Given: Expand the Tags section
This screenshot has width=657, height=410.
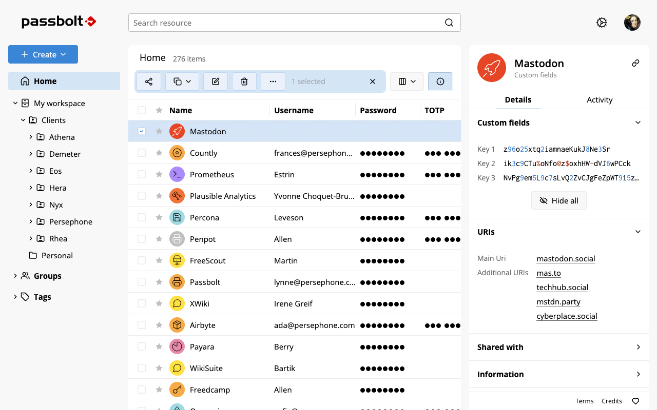Looking at the screenshot, I should (x=15, y=297).
